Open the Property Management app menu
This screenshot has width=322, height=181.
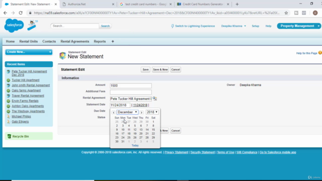click(x=299, y=26)
